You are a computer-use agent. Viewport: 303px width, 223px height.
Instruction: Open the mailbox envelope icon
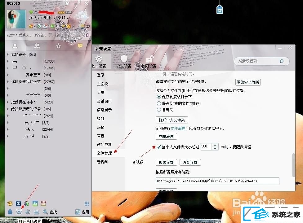tap(45, 26)
